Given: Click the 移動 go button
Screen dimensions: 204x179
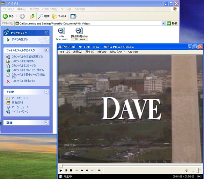Looking at the screenshot, I should [172, 23].
